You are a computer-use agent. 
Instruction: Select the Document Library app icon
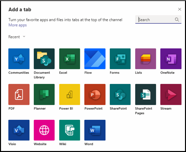click(x=44, y=59)
